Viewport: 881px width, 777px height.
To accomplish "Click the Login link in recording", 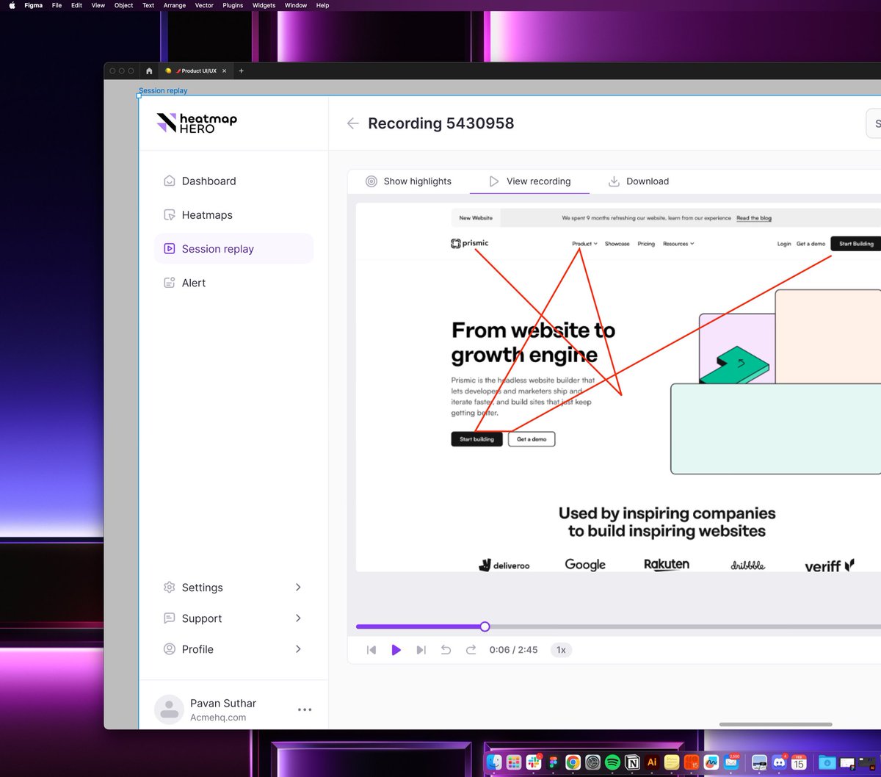I will pyautogui.click(x=784, y=244).
